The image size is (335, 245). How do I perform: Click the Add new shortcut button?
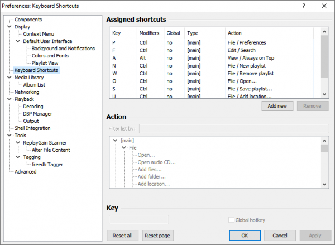(x=277, y=105)
